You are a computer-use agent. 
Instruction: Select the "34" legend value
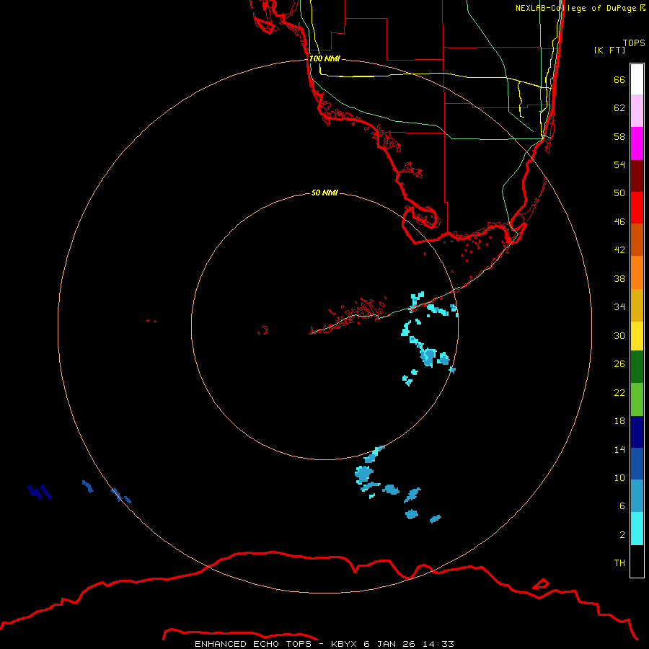pos(619,307)
